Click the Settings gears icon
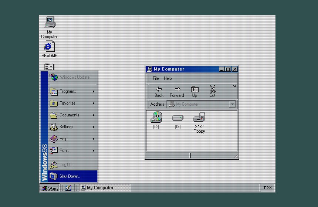The image size is (318, 207). coord(54,127)
